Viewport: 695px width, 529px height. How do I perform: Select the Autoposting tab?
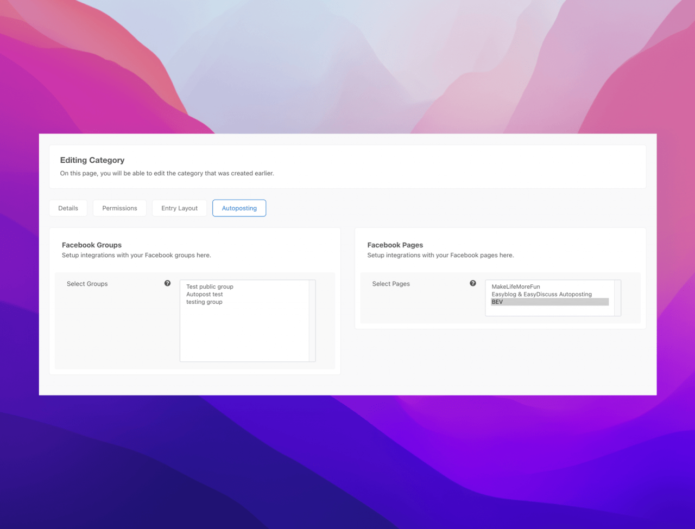point(239,208)
